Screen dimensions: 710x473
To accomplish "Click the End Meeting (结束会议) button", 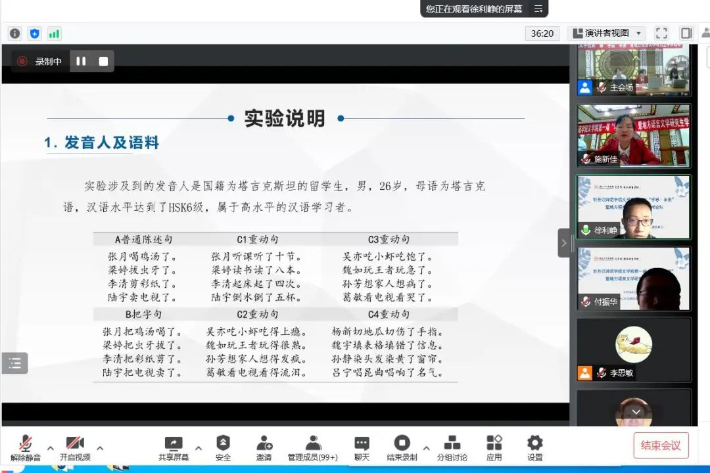I will [x=661, y=445].
